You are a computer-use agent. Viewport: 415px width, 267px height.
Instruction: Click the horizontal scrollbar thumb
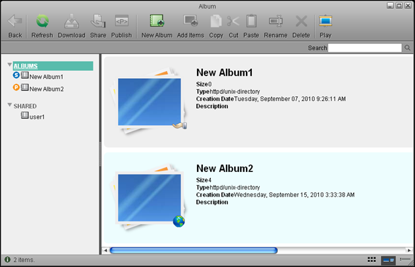193,250
